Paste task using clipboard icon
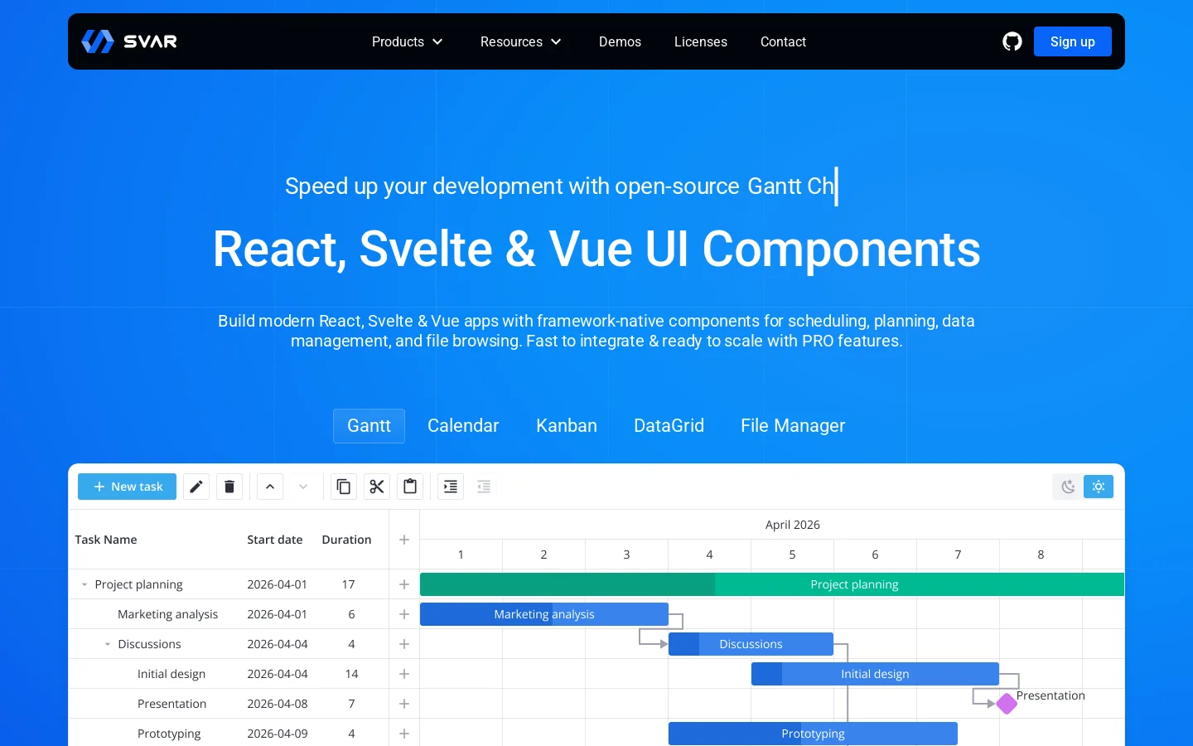Image resolution: width=1193 pixels, height=746 pixels. click(x=410, y=487)
